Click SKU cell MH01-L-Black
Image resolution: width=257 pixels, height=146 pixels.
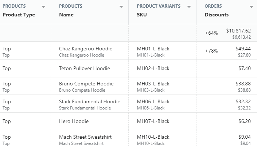(153, 49)
